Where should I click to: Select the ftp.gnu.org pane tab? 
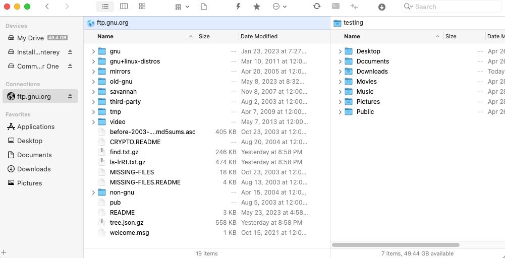pyautogui.click(x=207, y=23)
